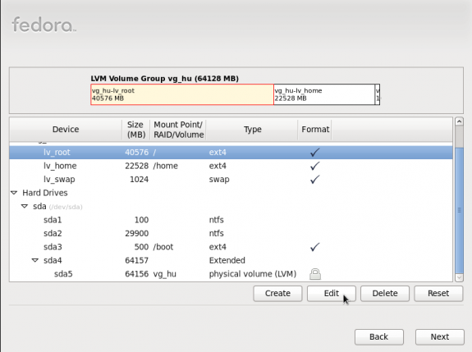Click the 'Extended' type text for sda4
The image size is (472, 352).
pos(227,260)
